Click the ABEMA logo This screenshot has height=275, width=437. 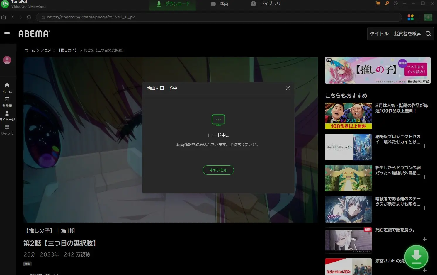34,34
